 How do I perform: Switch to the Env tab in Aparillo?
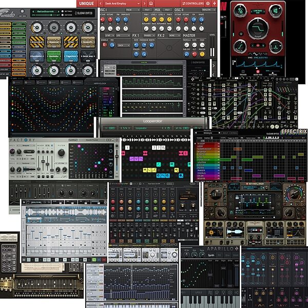227,255
